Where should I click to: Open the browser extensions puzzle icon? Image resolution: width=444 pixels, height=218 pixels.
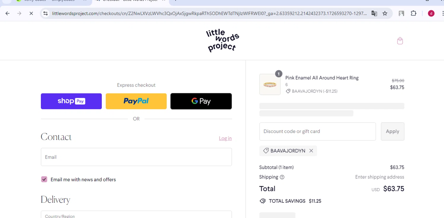tap(414, 13)
